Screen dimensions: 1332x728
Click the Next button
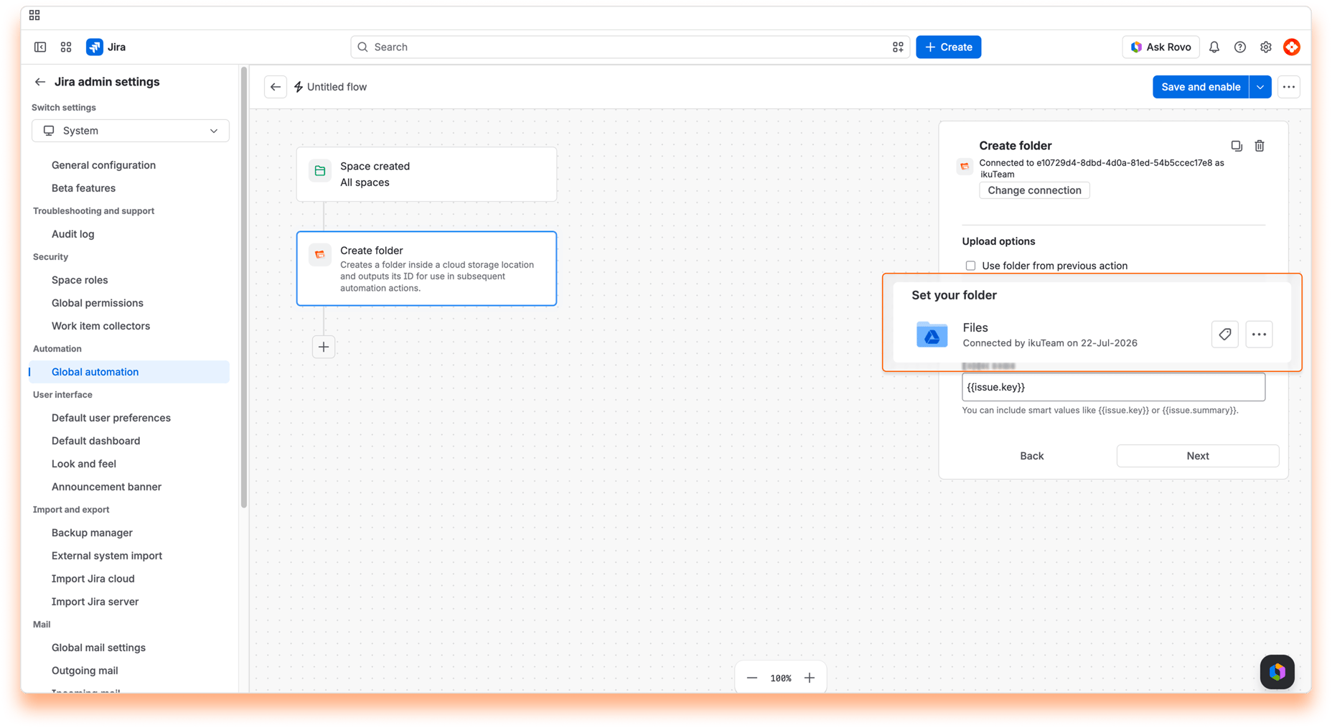(1197, 456)
